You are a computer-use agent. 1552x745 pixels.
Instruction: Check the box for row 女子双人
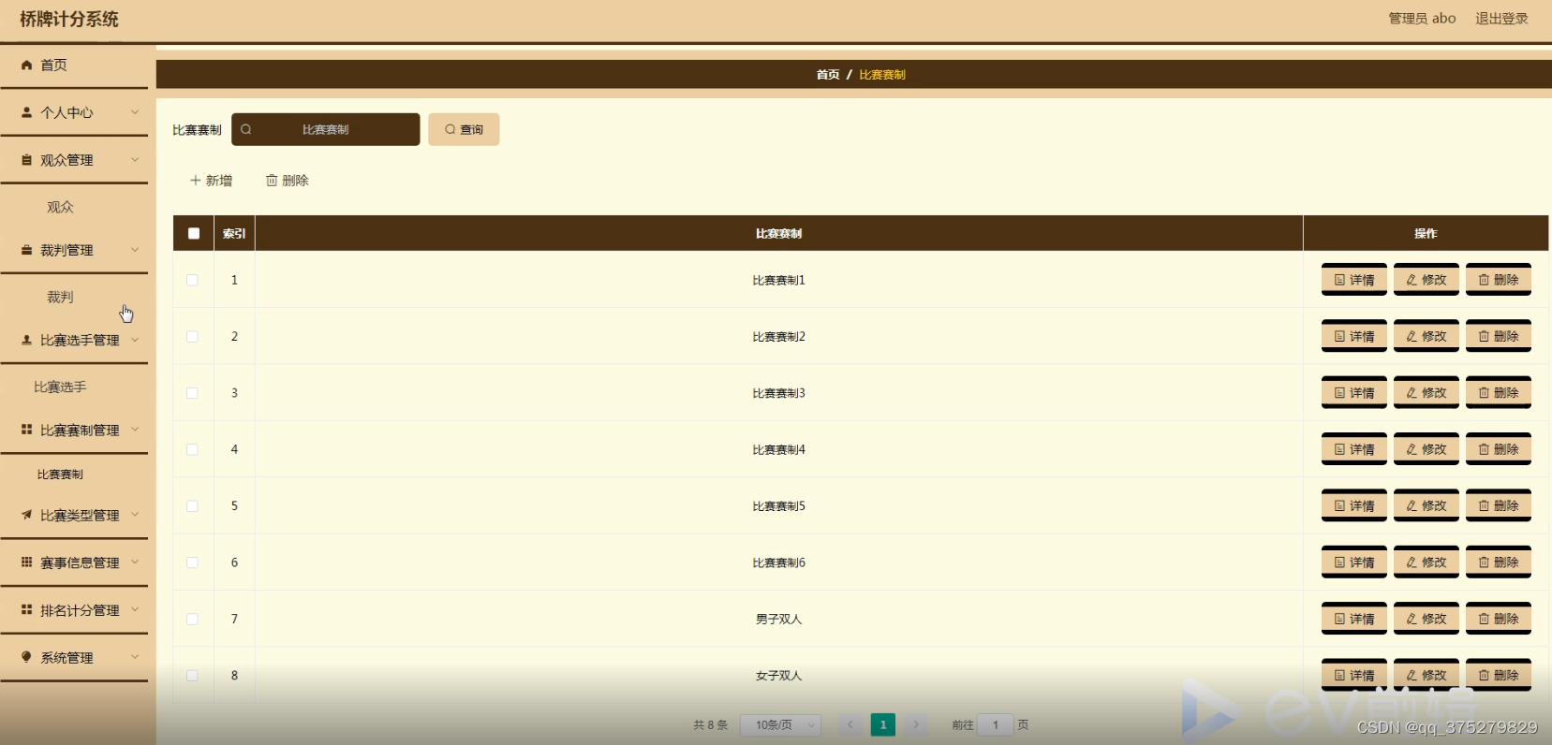pyautogui.click(x=192, y=675)
